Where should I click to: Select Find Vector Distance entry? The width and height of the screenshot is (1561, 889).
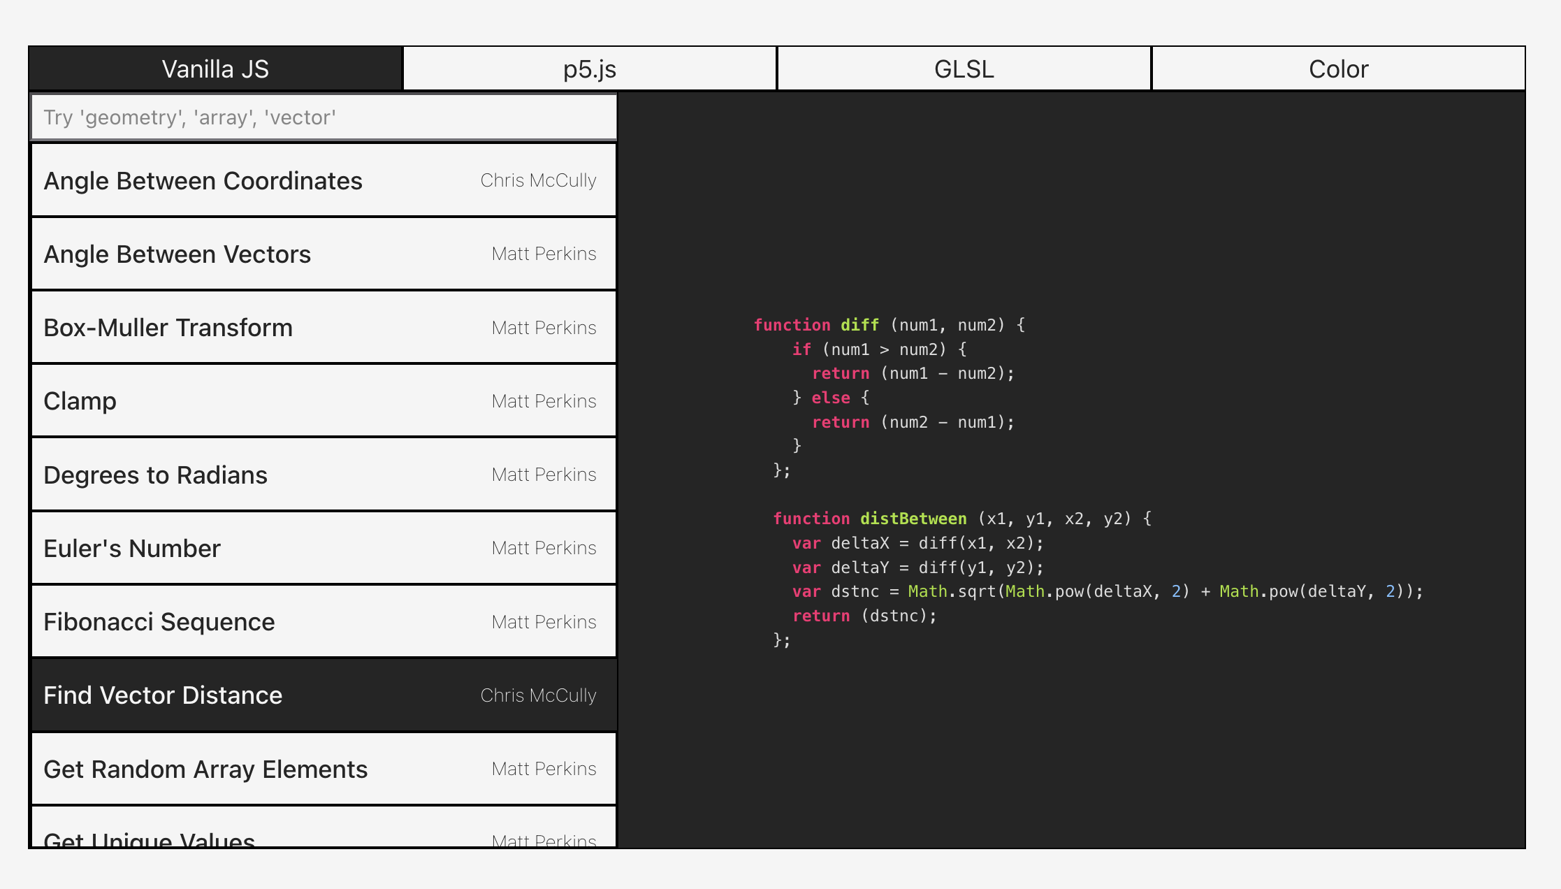(x=324, y=695)
